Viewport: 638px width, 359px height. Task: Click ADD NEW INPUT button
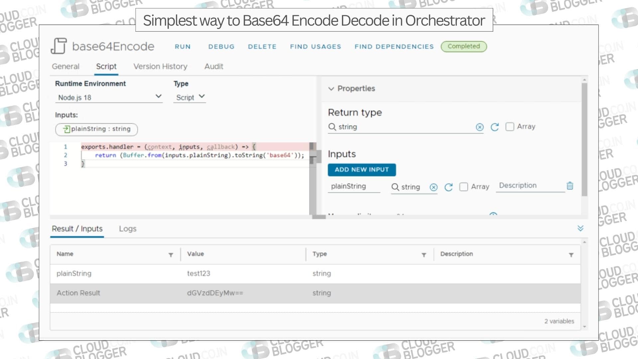362,170
